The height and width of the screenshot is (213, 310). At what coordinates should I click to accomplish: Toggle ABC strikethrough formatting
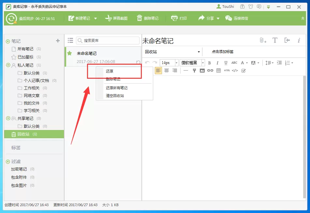234,63
